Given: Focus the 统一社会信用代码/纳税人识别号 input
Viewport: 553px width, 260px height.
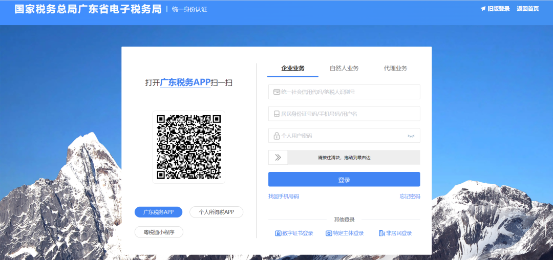Looking at the screenshot, I should coord(344,92).
